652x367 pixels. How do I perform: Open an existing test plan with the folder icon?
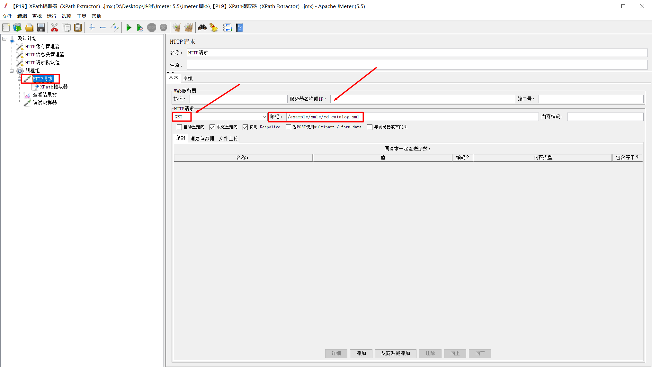coord(29,27)
